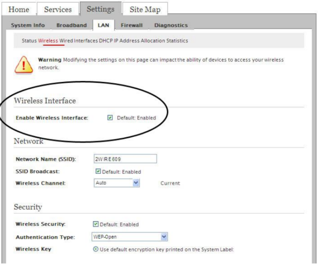Screen dimensions: 318x267
Task: Open the Home tab
Action: (x=19, y=9)
